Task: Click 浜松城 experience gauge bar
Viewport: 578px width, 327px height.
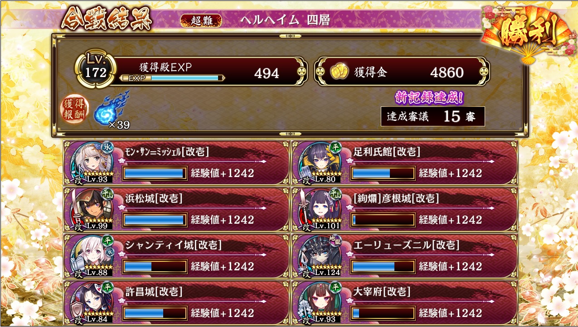Action: 155,220
